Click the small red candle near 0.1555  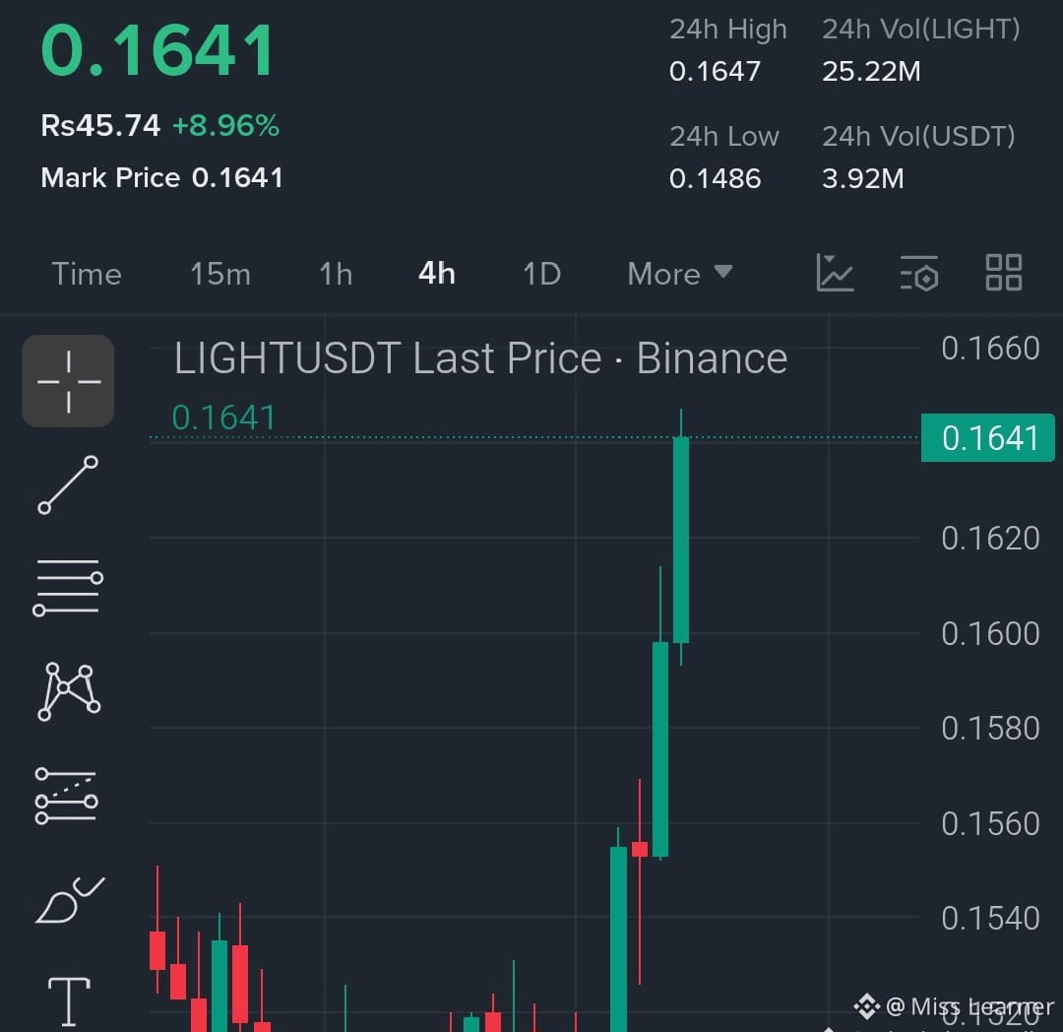[x=640, y=849]
